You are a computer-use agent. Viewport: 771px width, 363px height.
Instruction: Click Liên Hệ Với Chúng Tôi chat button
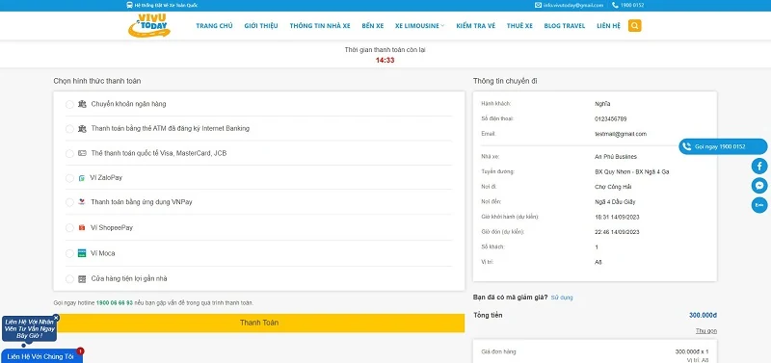tap(40, 356)
